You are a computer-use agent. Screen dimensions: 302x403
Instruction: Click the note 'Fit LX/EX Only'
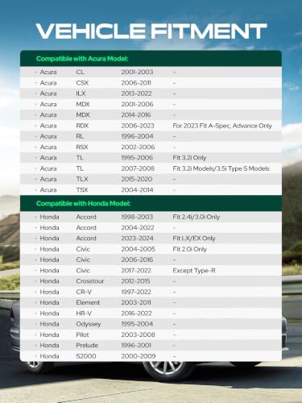point(194,239)
